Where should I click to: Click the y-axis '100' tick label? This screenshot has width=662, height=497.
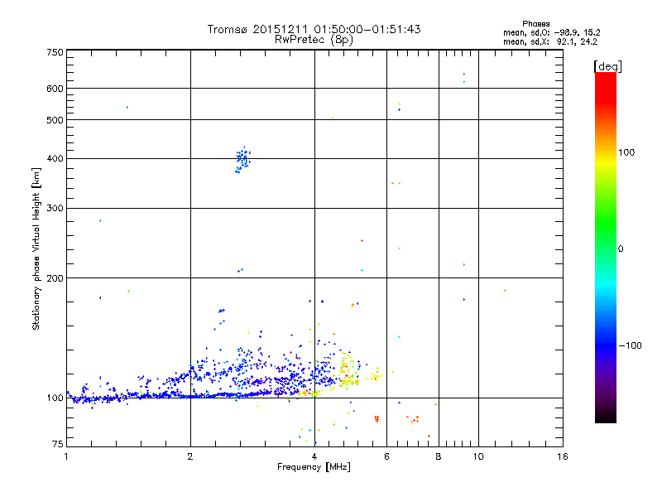click(55, 398)
